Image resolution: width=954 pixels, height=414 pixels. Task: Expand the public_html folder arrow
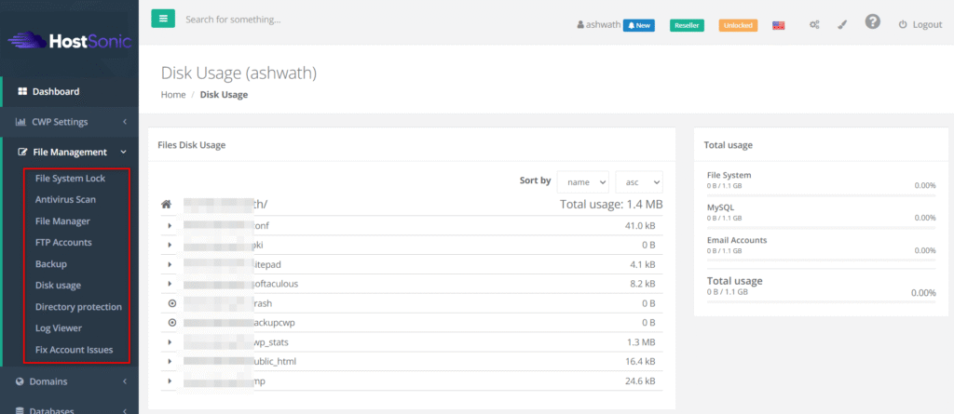pos(170,362)
